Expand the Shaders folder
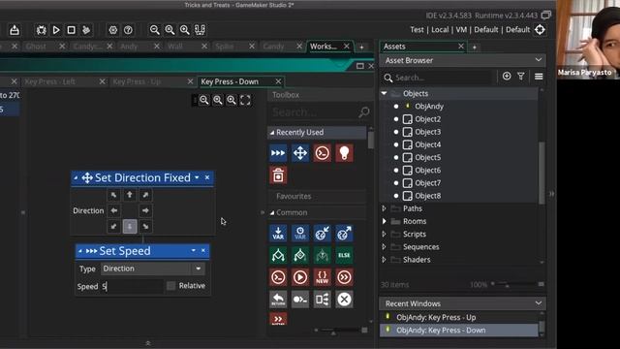 pyautogui.click(x=384, y=260)
